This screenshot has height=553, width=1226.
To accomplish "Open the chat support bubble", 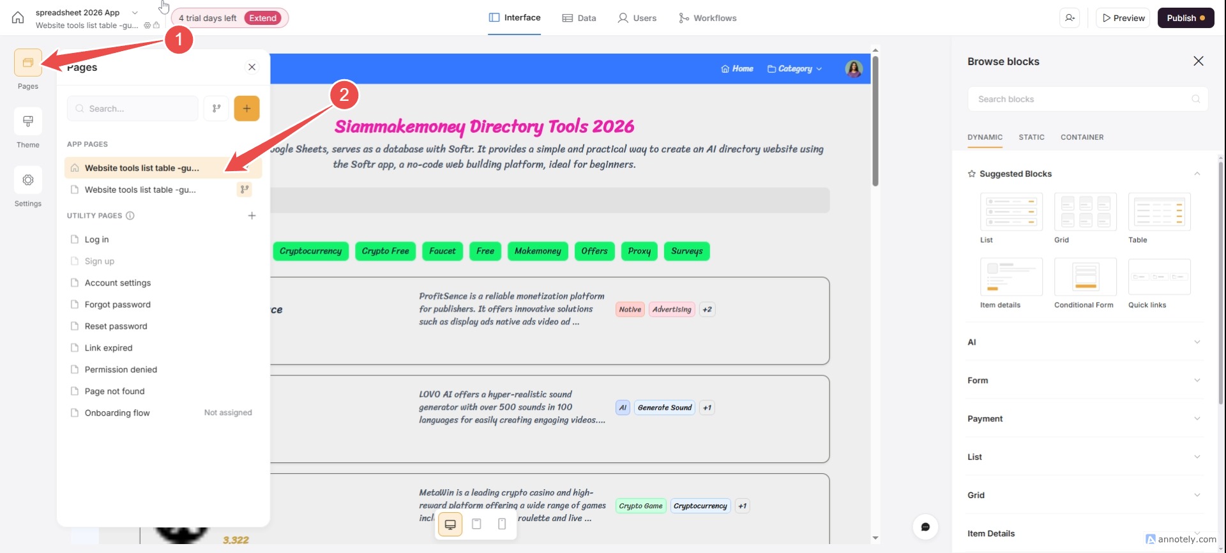I will [x=925, y=527].
